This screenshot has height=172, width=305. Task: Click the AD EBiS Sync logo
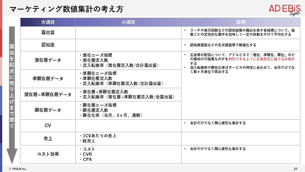coord(285,10)
